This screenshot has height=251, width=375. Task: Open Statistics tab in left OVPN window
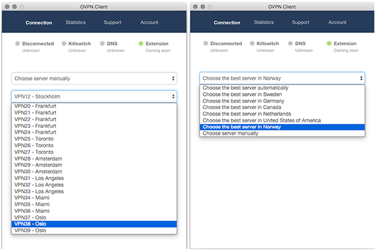pyautogui.click(x=76, y=22)
